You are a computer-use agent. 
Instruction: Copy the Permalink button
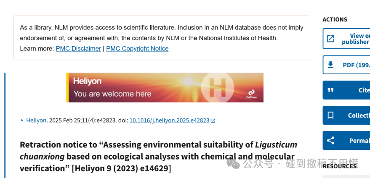pyautogui.click(x=346, y=140)
